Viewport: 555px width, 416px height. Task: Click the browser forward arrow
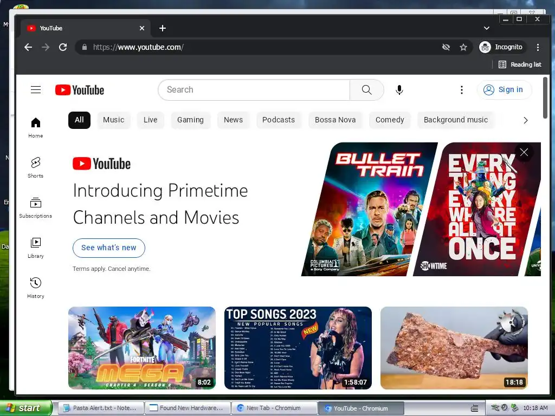46,47
